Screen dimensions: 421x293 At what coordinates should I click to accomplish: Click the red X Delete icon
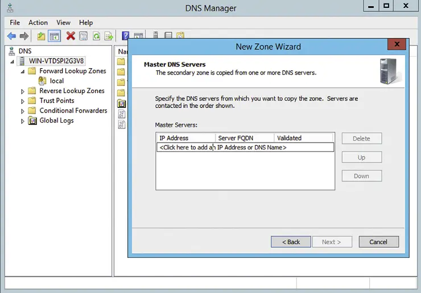point(71,36)
